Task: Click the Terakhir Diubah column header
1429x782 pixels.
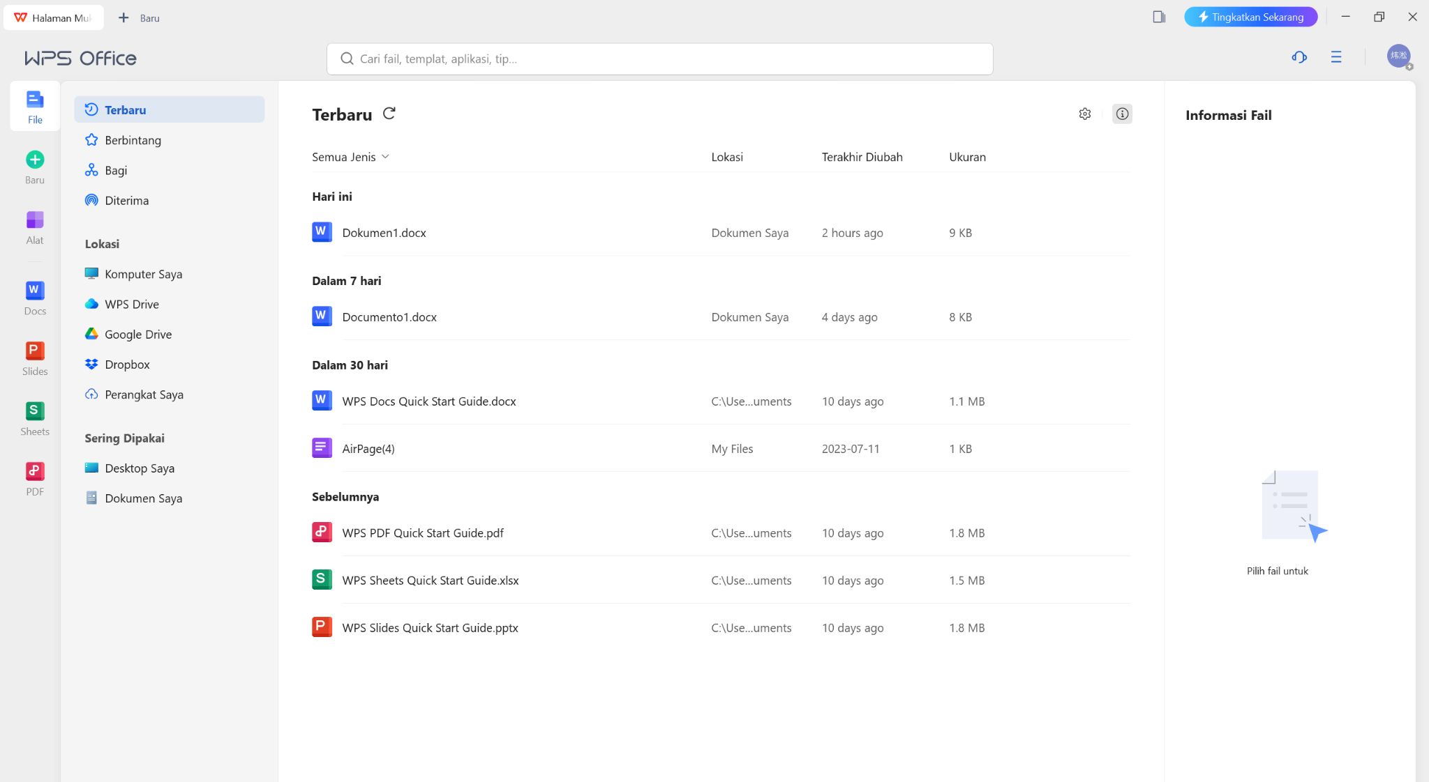Action: (862, 157)
